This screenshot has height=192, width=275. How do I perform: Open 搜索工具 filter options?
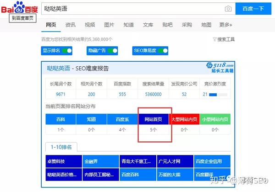224,39
